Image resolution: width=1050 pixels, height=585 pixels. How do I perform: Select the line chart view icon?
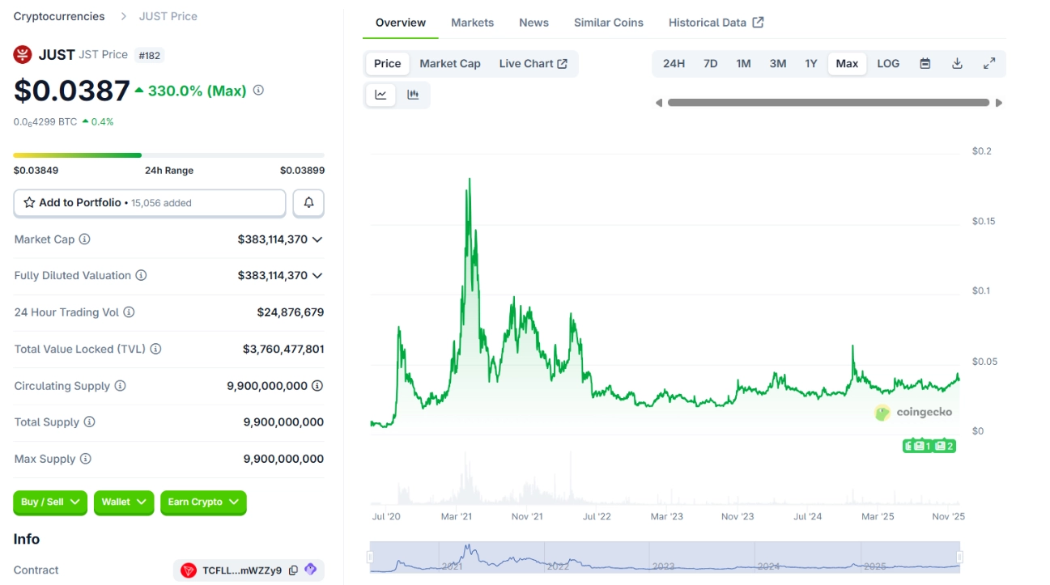(380, 95)
